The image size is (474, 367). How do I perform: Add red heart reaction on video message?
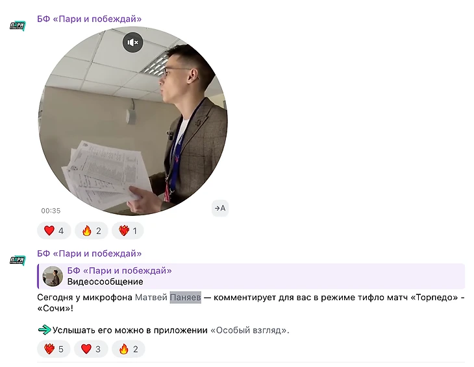pyautogui.click(x=54, y=231)
